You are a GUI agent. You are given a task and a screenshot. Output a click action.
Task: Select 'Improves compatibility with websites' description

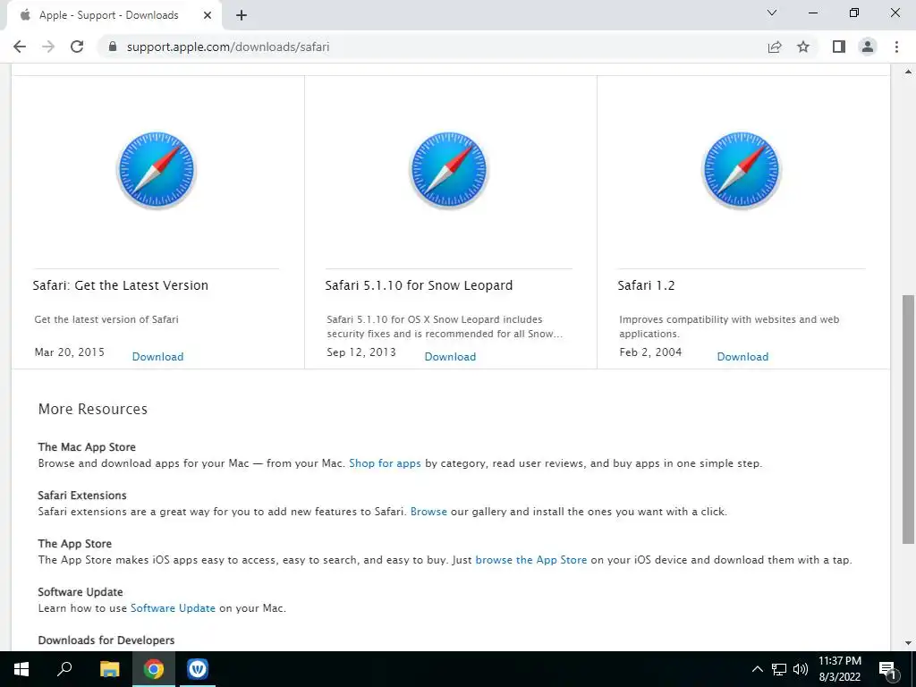click(729, 327)
